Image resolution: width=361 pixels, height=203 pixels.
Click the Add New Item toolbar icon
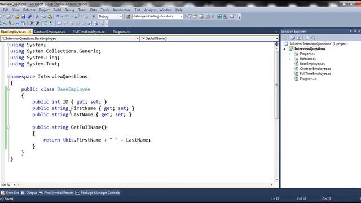(8, 16)
